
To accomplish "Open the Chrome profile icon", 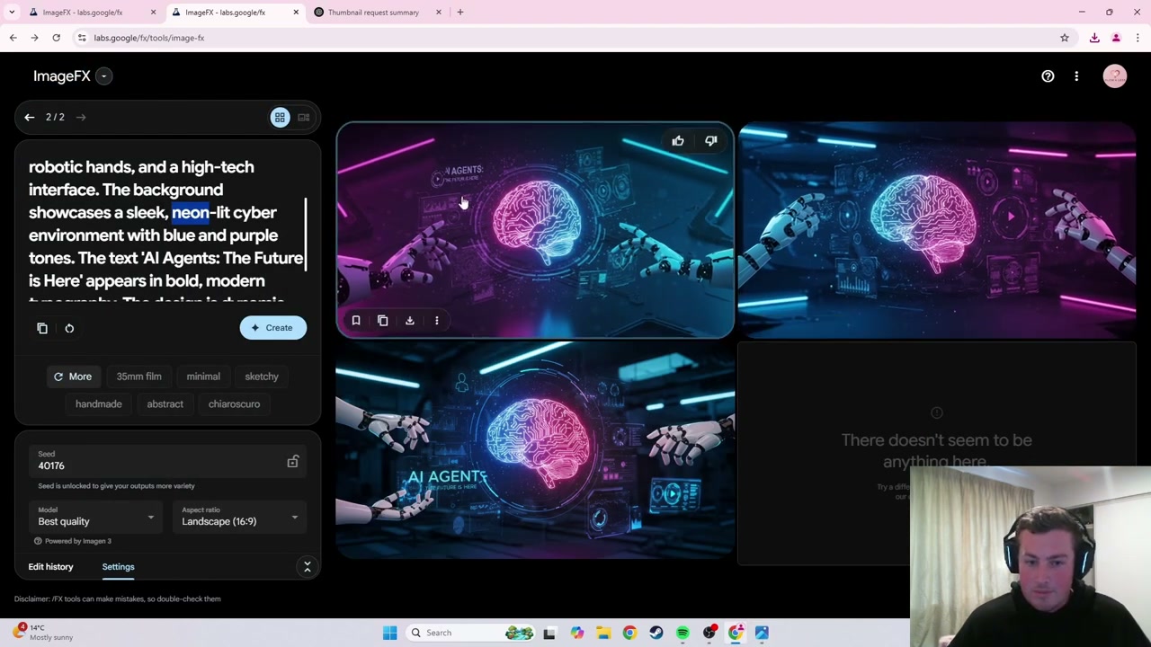I will click(x=1116, y=38).
